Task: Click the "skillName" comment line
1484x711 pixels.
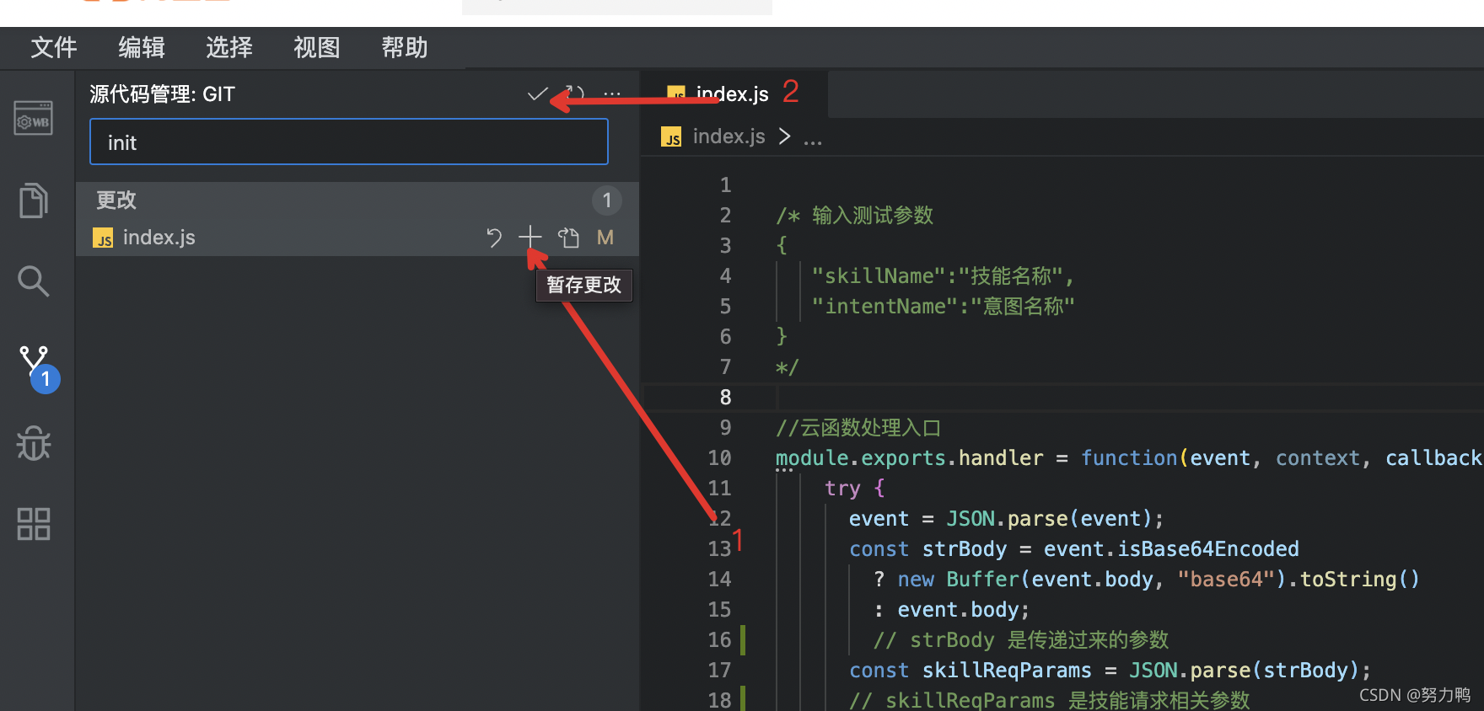Action: [x=943, y=276]
